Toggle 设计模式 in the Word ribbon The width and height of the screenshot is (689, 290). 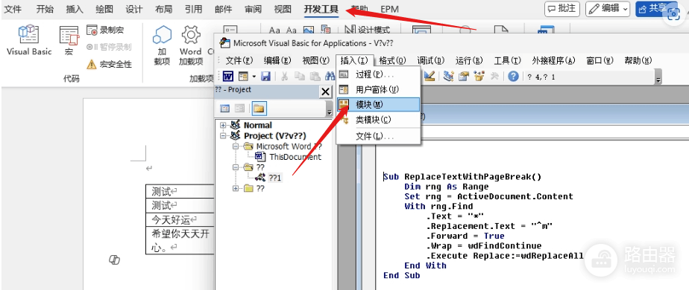(368, 30)
